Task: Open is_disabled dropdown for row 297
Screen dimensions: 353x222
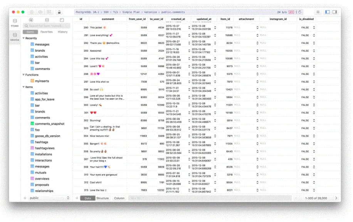Action: tap(314, 82)
